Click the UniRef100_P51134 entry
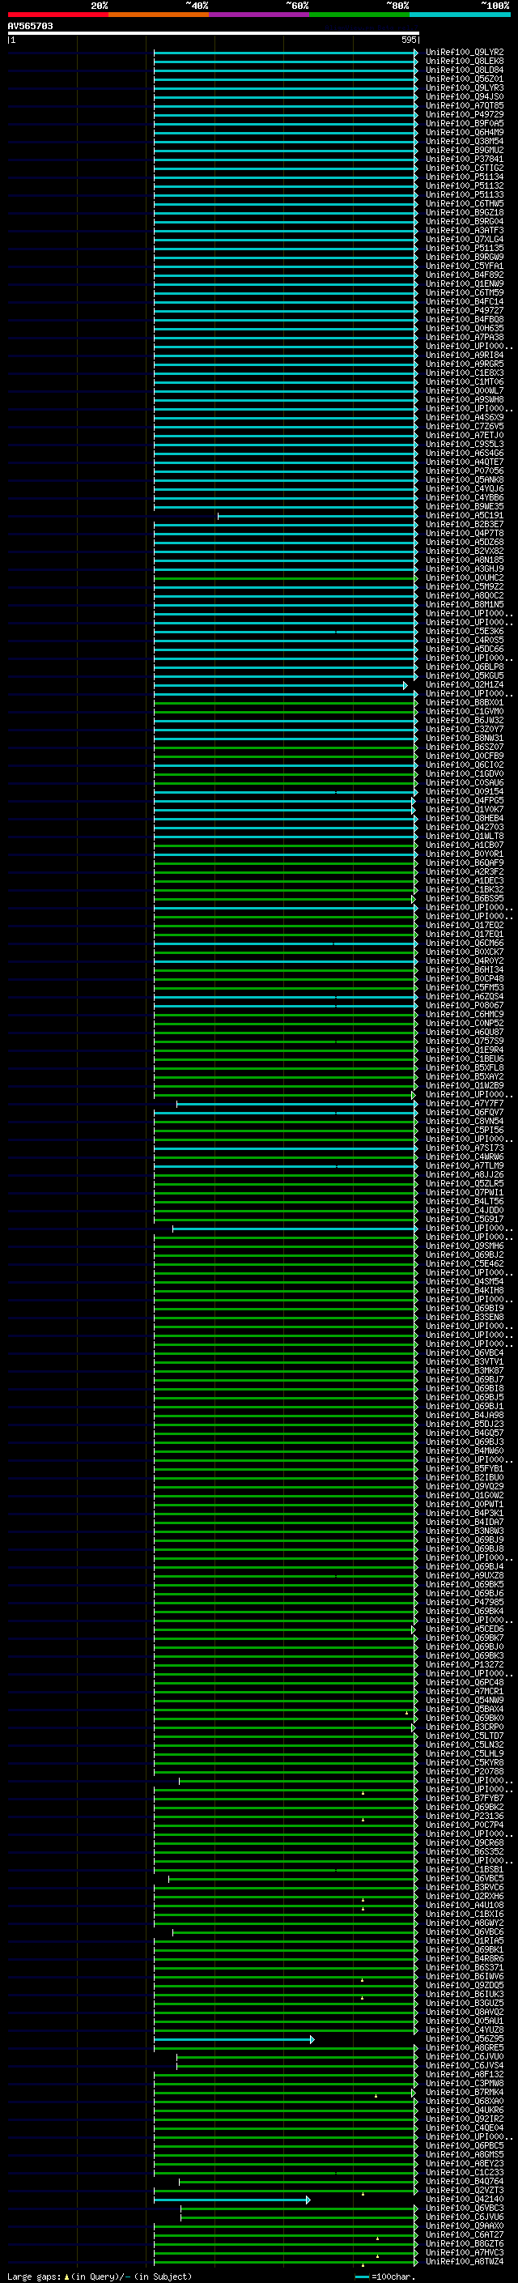The image size is (518, 2283). pos(464,177)
